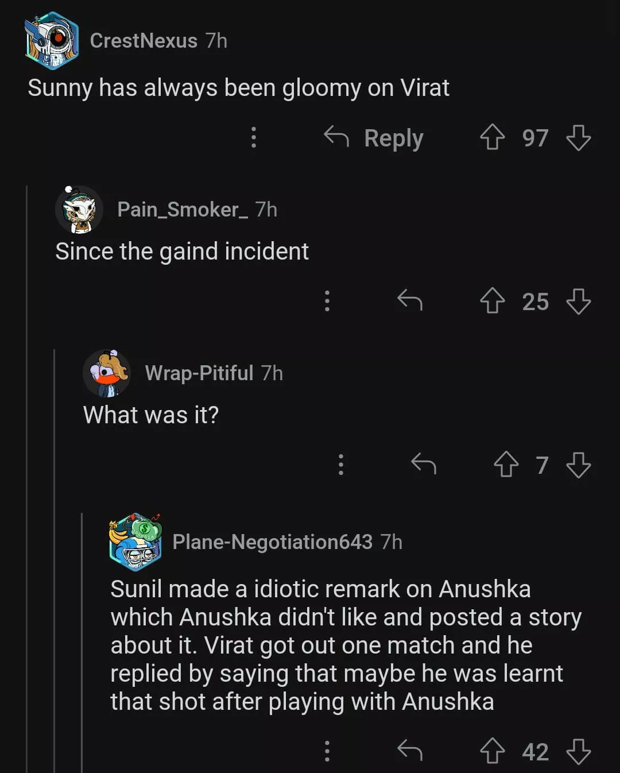Upvote Wrap-Pitiful's "What was it?" comment

pyautogui.click(x=506, y=465)
